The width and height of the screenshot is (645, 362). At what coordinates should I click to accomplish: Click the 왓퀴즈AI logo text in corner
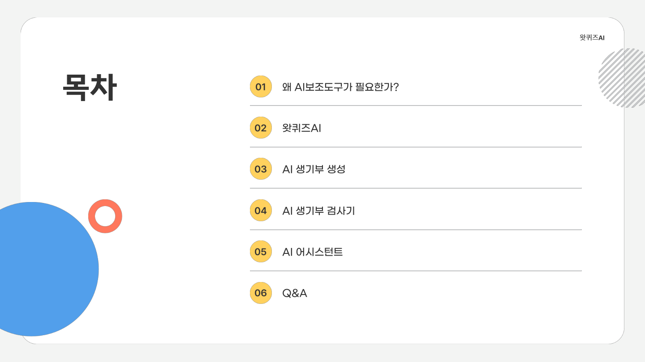coord(592,38)
